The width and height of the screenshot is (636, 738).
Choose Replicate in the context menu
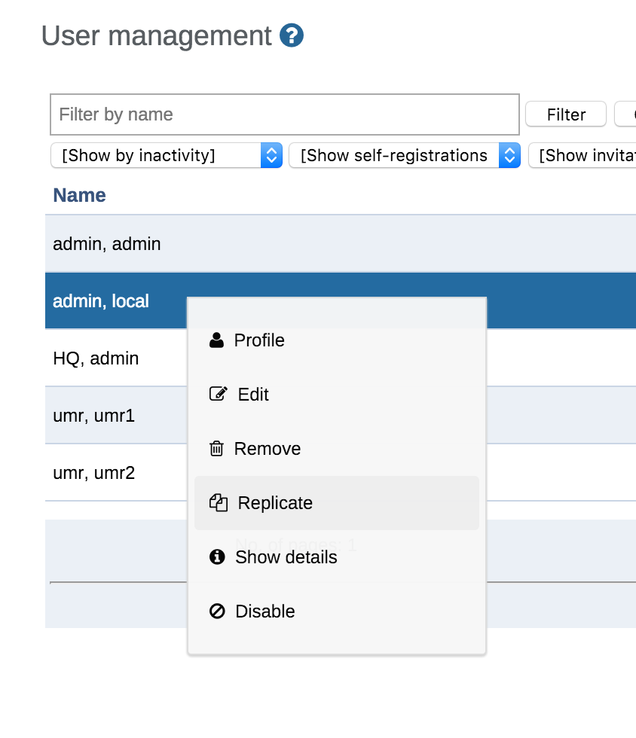coord(275,503)
